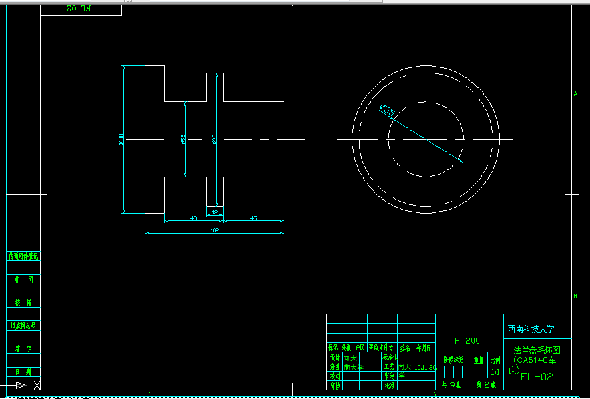Viewport: 590px width, 399px height.
Task: Click the 旧底图总号 side cell
Action: click(x=23, y=326)
